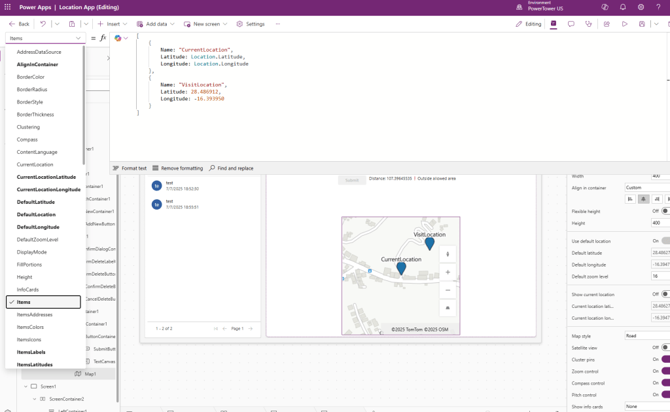Collapse the Screen1 tree node
Image resolution: width=670 pixels, height=412 pixels.
pyautogui.click(x=25, y=386)
